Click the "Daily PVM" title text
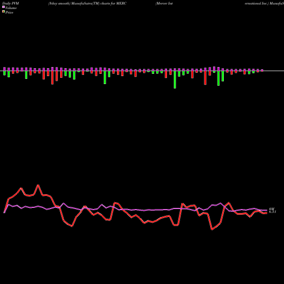This screenshot has width=284, height=284. point(11,3)
